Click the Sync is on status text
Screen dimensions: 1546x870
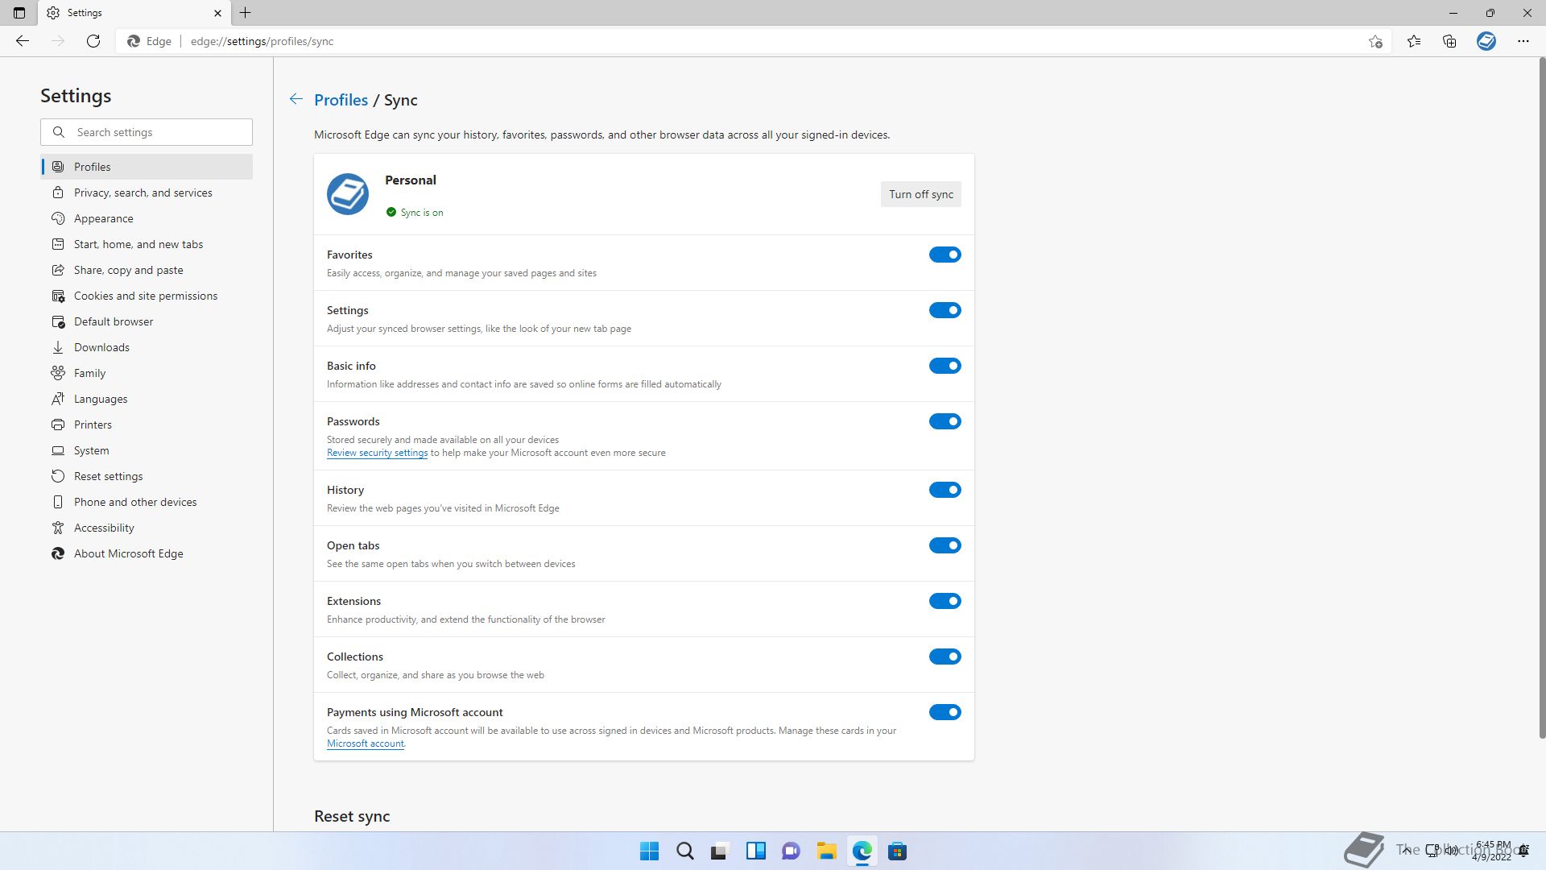422,213
